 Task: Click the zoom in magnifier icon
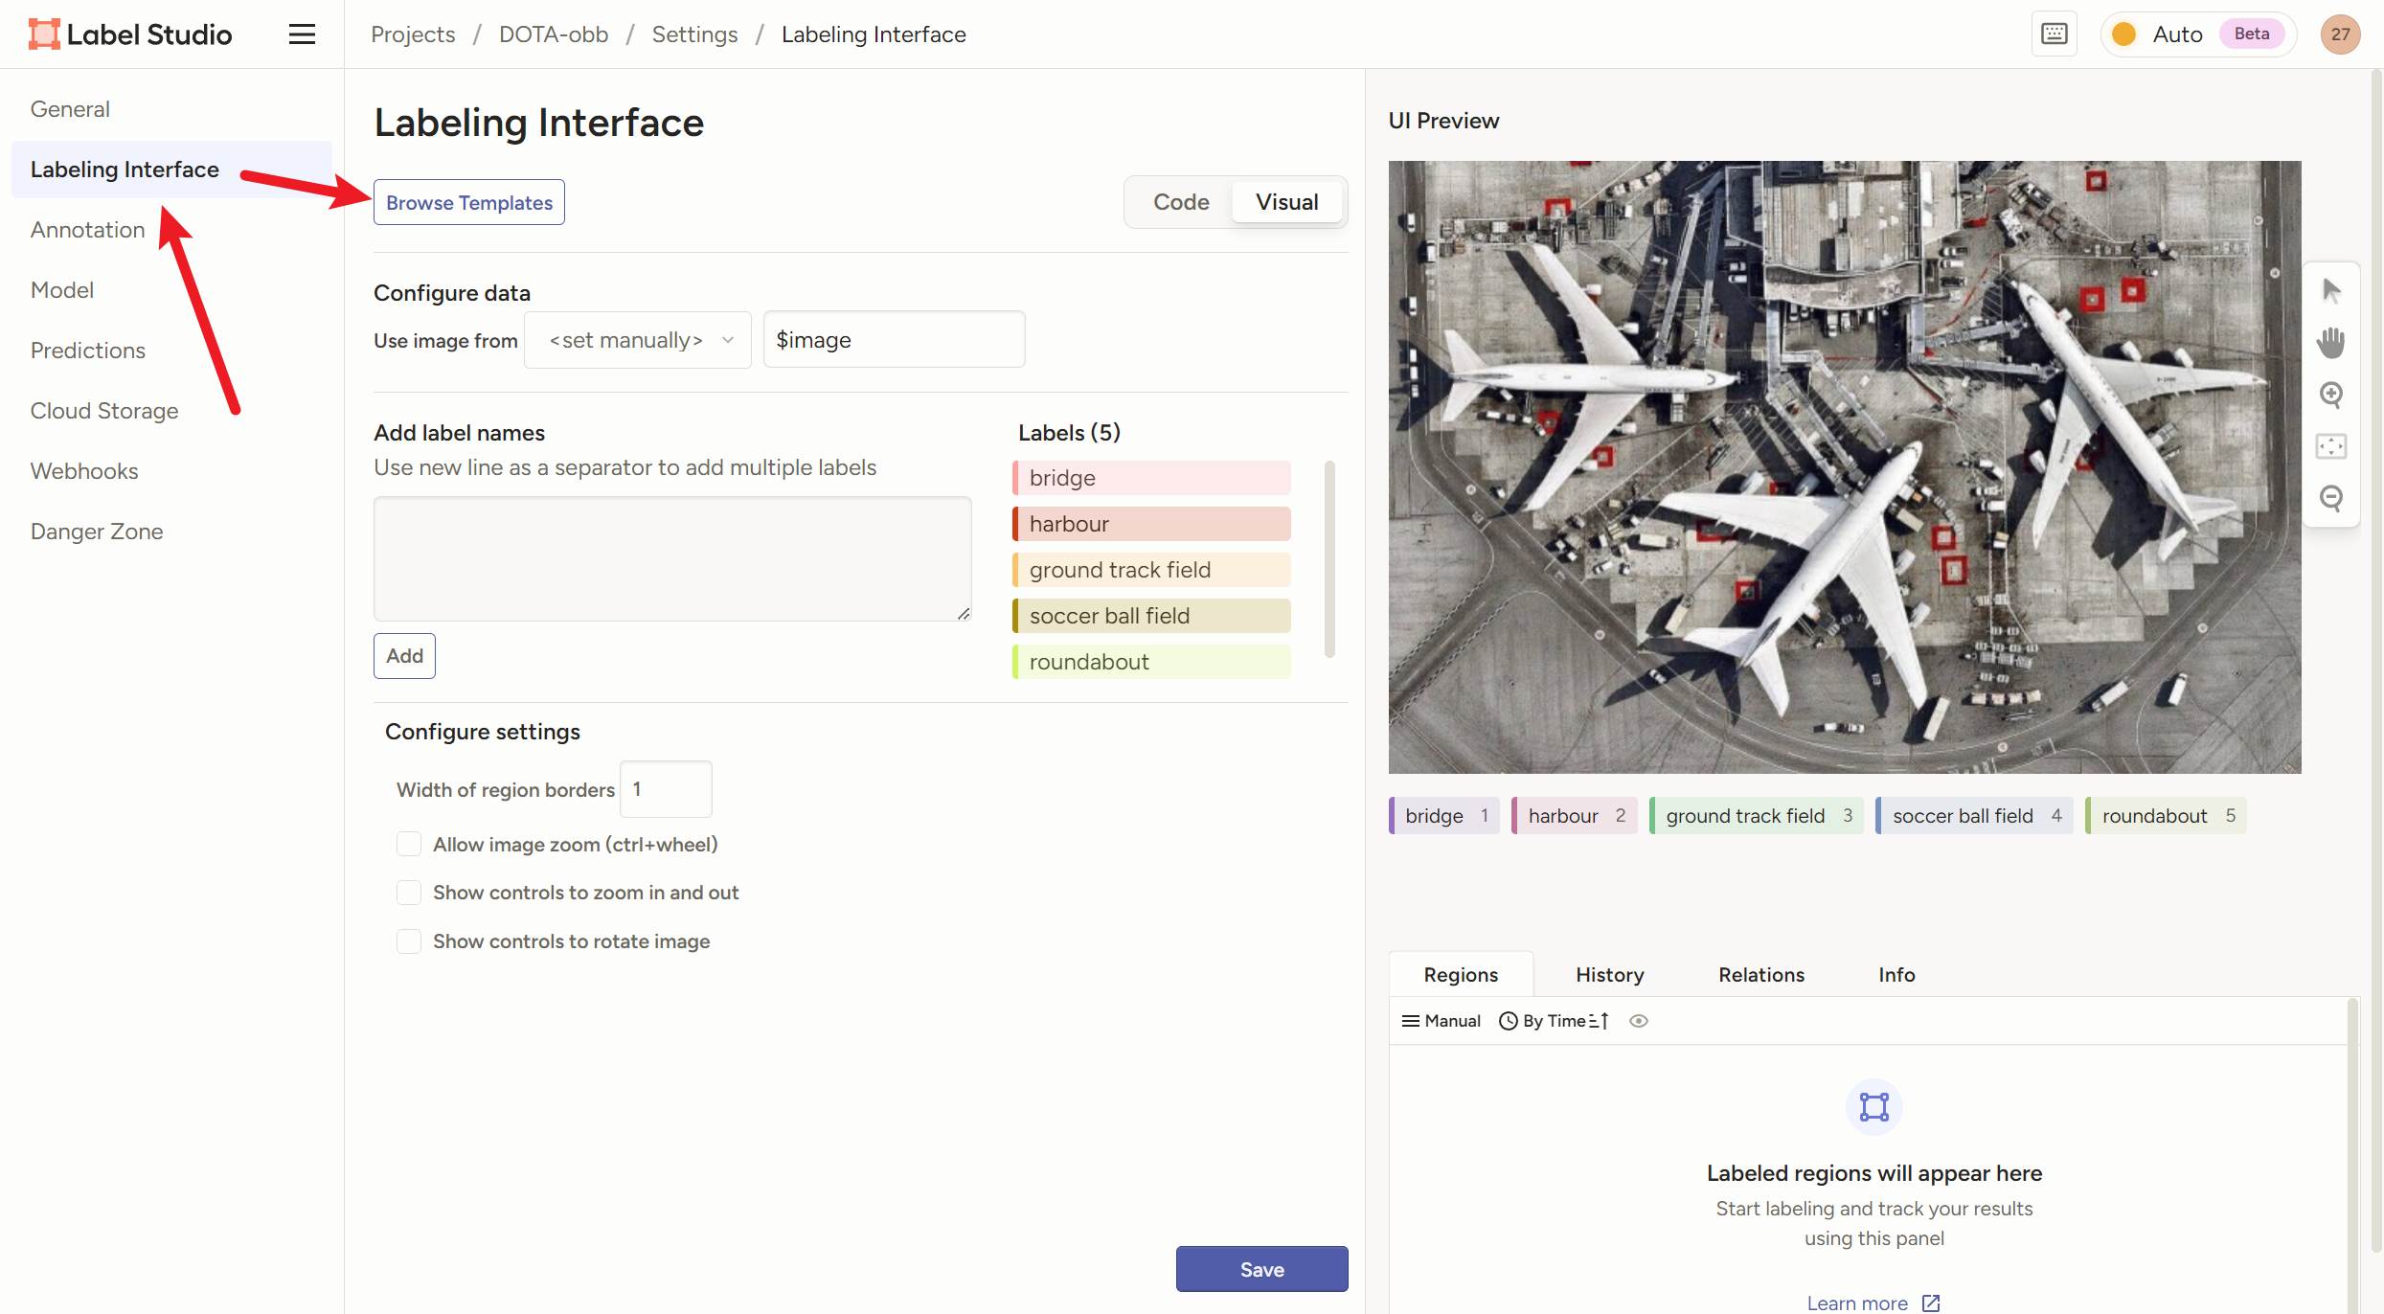tap(2331, 394)
